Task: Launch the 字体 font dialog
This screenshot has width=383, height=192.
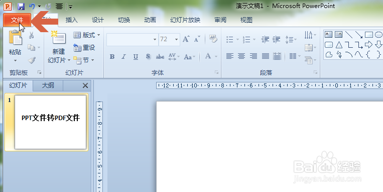Action: tap(216, 72)
